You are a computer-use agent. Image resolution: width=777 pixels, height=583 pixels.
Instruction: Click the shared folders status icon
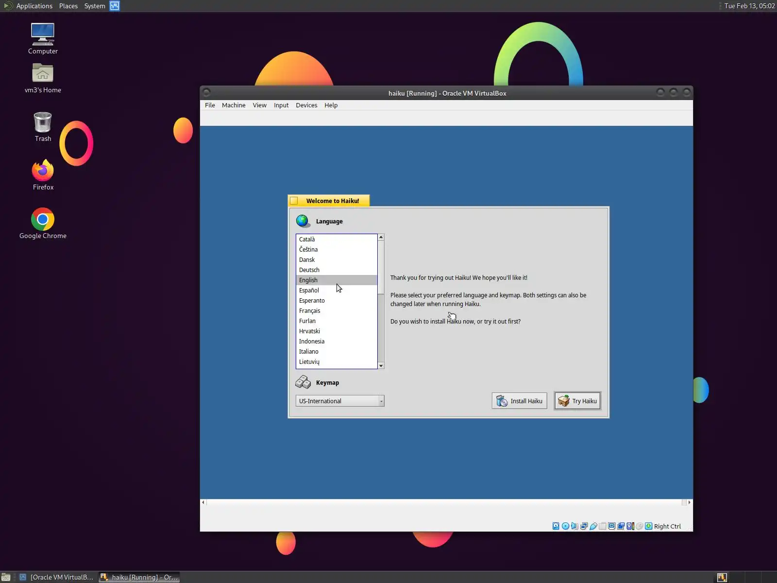click(603, 526)
